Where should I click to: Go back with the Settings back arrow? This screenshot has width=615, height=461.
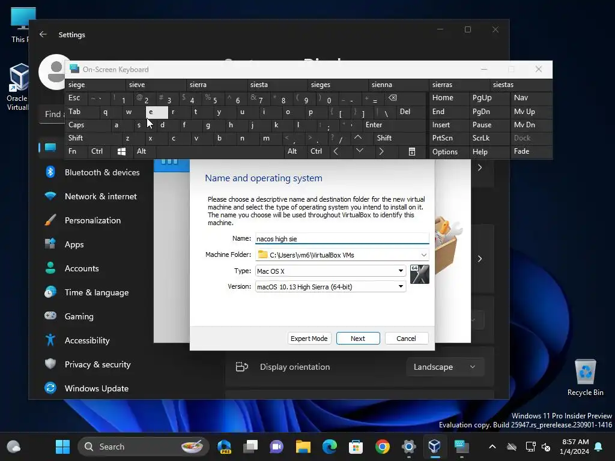[x=43, y=34]
